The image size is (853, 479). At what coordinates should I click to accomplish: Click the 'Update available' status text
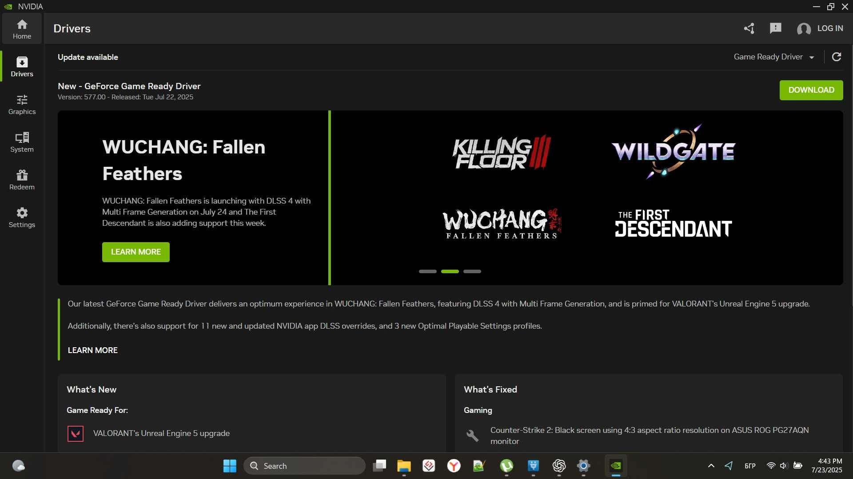[x=88, y=57]
